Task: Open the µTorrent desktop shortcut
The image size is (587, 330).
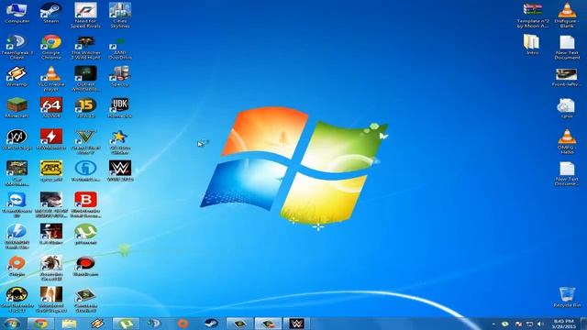Action: (85, 235)
